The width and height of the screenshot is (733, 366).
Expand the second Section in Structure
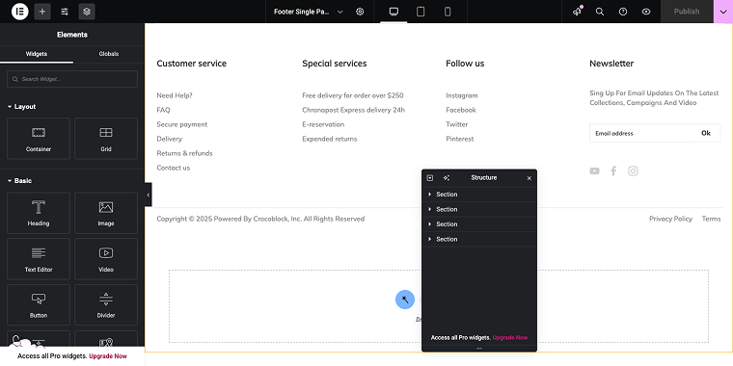click(x=429, y=209)
